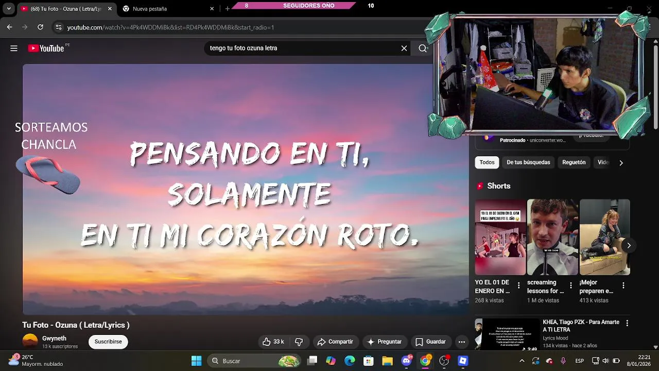Click the Chrome taskbar icon

tap(425, 361)
